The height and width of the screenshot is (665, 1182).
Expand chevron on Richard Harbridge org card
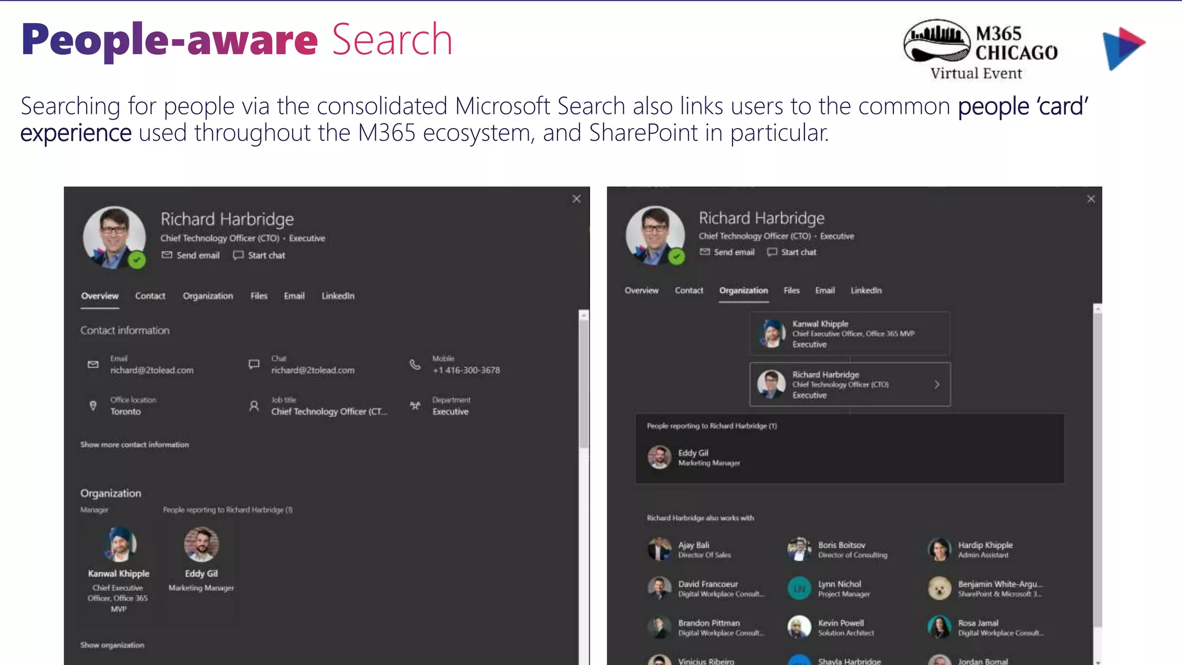click(x=937, y=384)
